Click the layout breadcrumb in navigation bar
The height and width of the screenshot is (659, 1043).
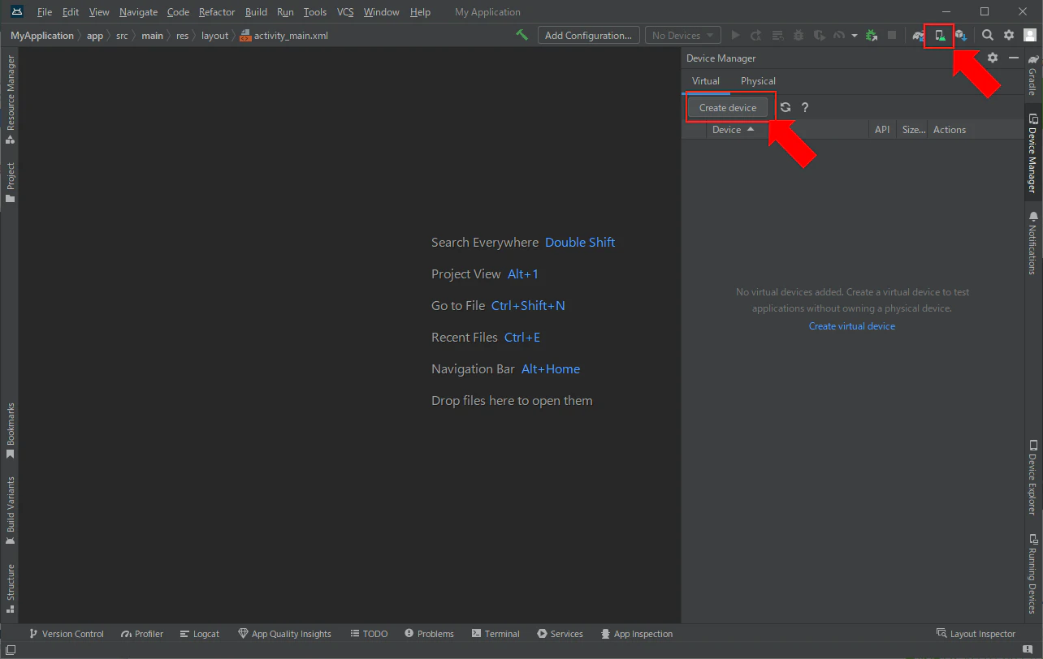pos(215,36)
